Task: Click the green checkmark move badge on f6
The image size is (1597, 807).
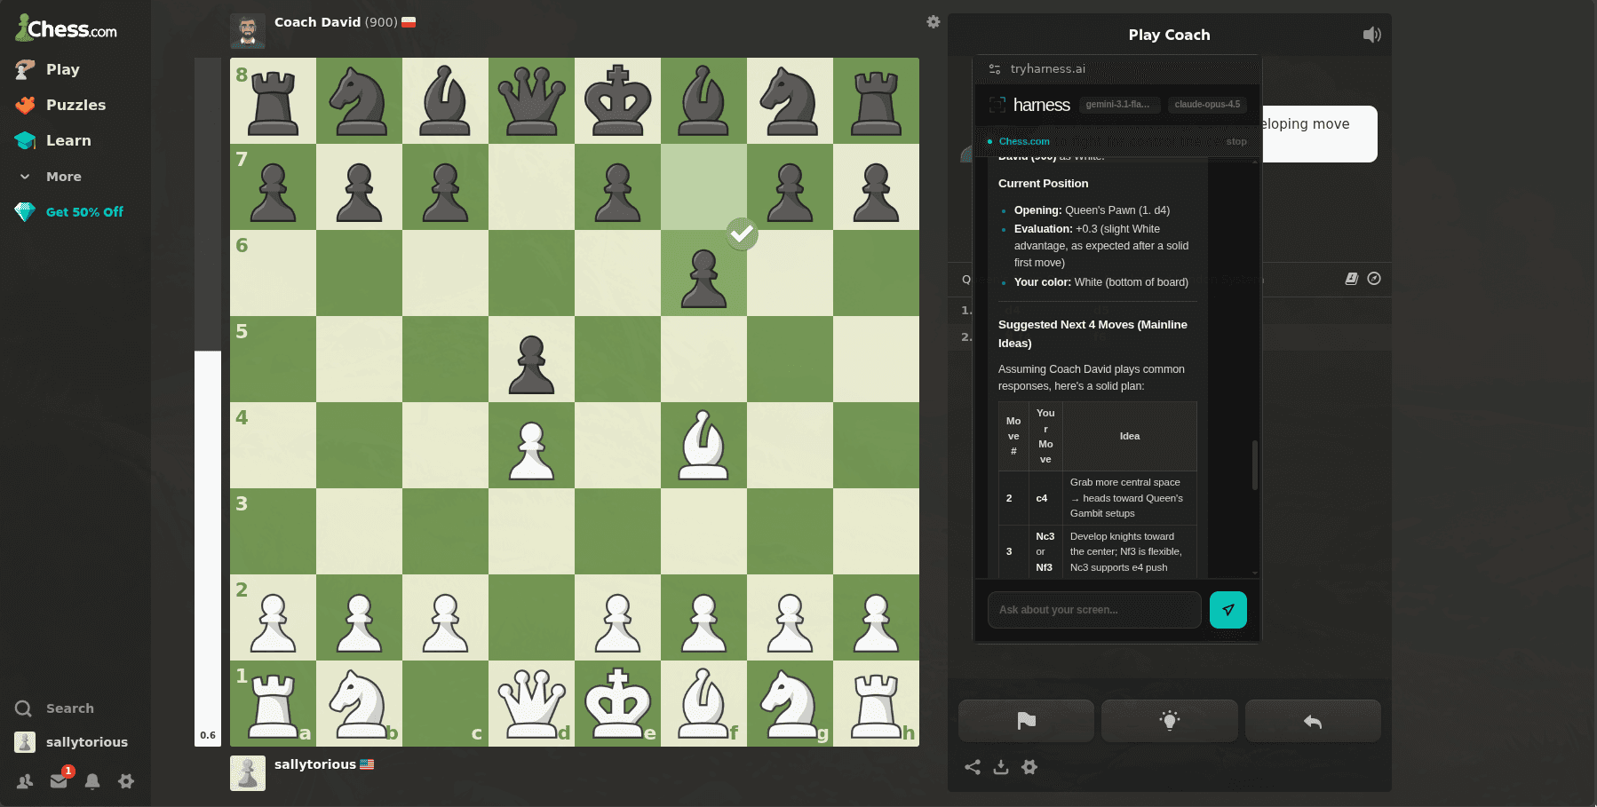Action: [x=742, y=234]
